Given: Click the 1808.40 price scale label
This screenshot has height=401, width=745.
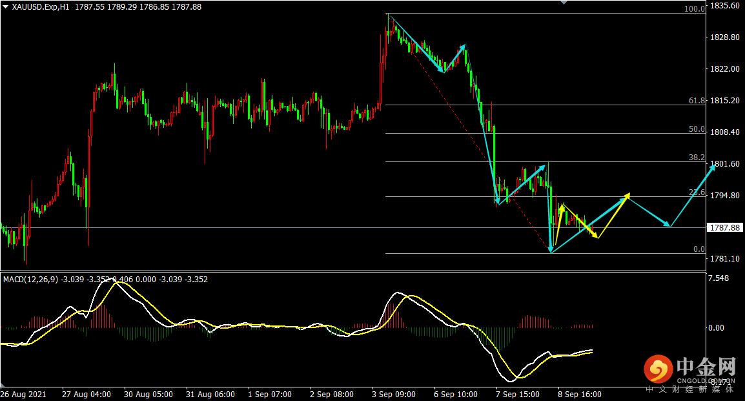Looking at the screenshot, I should [x=724, y=132].
